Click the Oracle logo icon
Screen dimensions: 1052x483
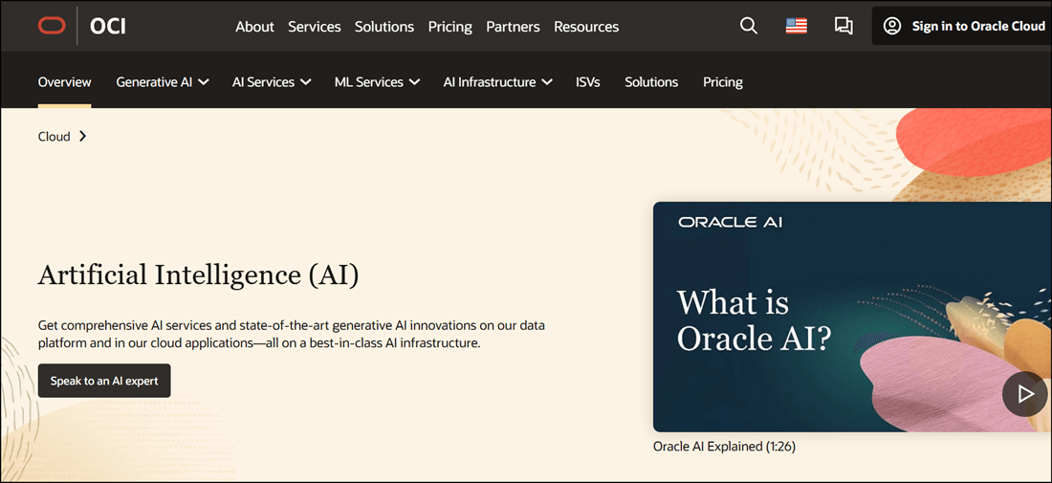52,26
